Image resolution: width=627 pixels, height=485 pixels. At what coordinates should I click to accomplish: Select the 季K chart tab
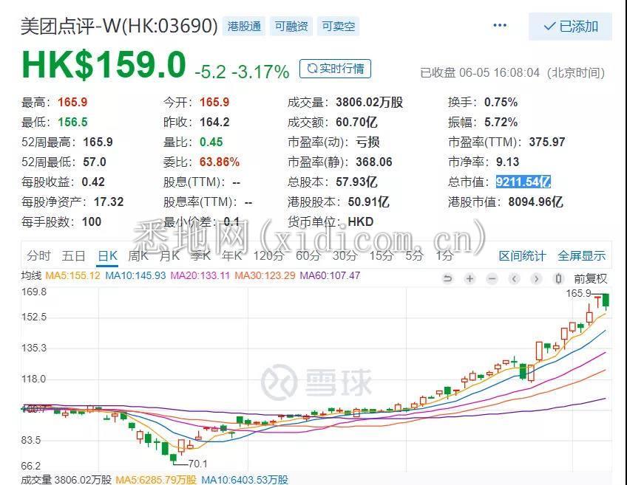pos(200,255)
